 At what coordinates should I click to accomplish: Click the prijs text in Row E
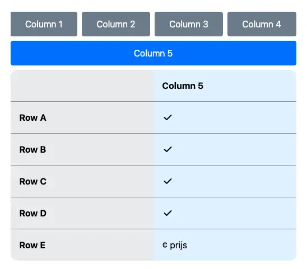[x=178, y=246]
